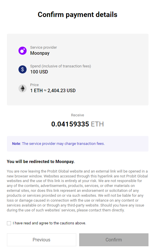Click the Ethereum diamond price icon

click(x=23, y=88)
